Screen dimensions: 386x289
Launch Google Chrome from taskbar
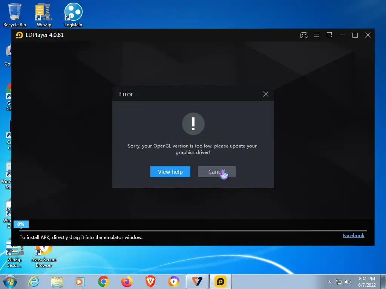pos(103,281)
